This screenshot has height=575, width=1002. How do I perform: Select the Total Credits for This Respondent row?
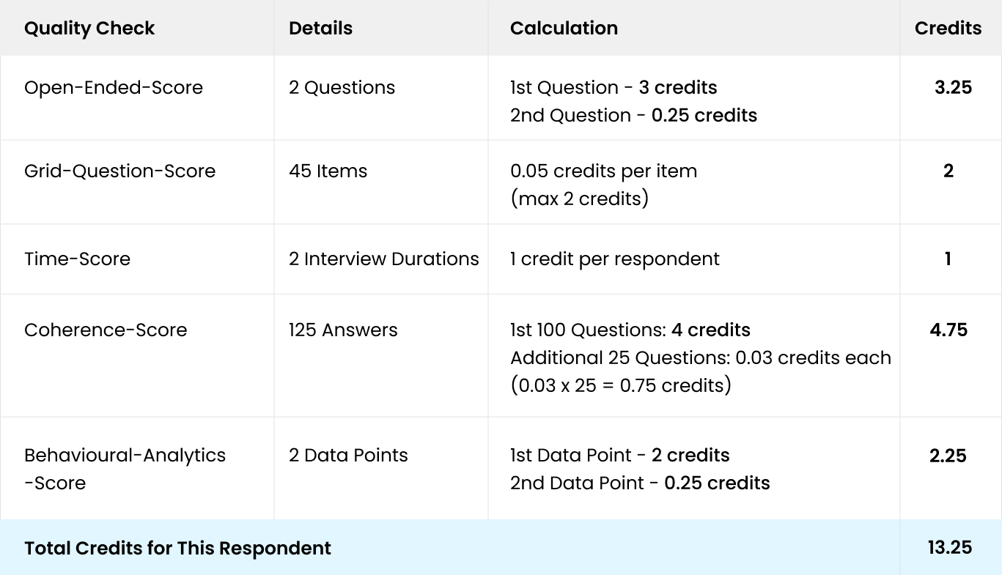[501, 547]
